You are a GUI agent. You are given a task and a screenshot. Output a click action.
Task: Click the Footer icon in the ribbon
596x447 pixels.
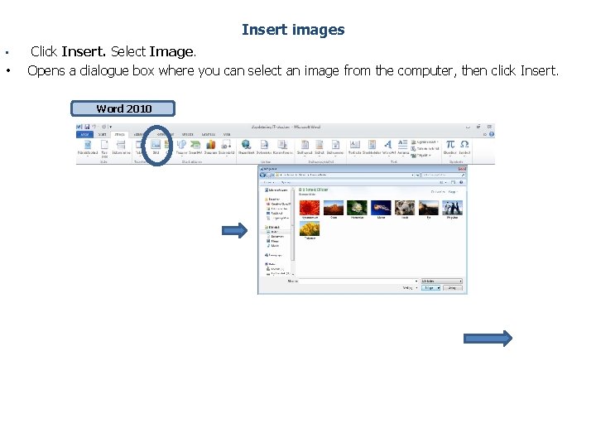coord(320,144)
